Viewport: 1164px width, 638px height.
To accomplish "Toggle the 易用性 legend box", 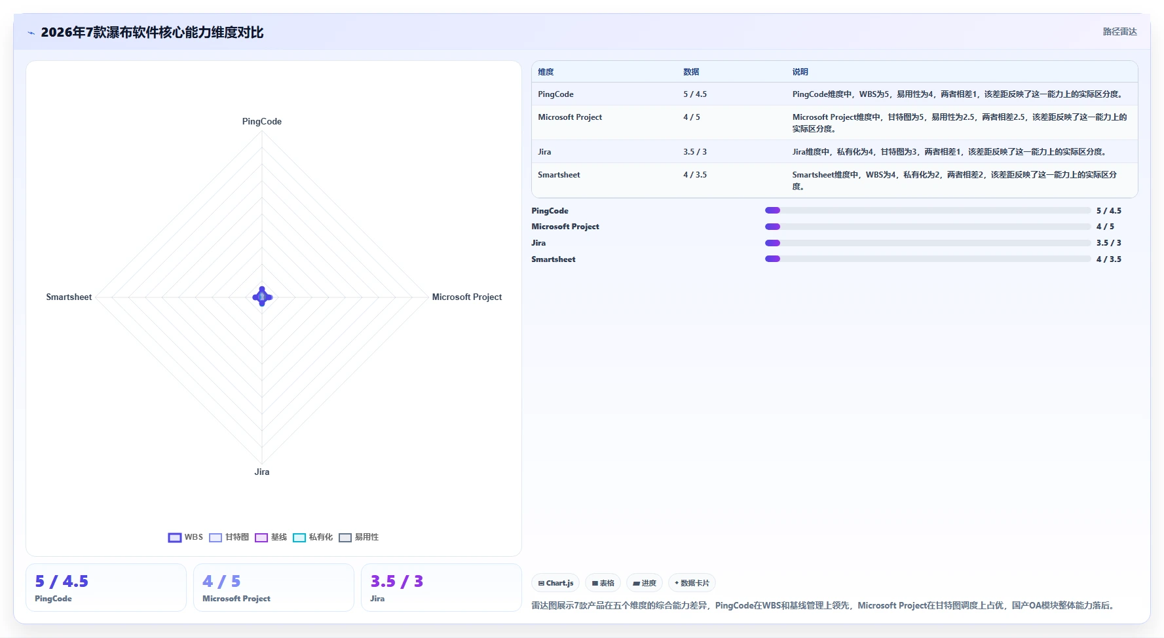I will point(345,538).
